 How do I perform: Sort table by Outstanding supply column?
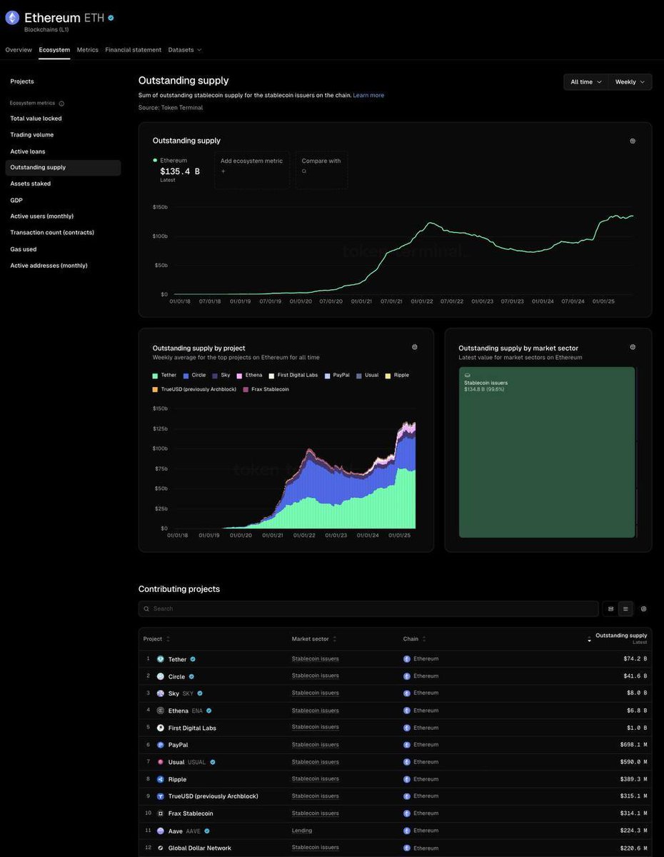[x=618, y=638]
